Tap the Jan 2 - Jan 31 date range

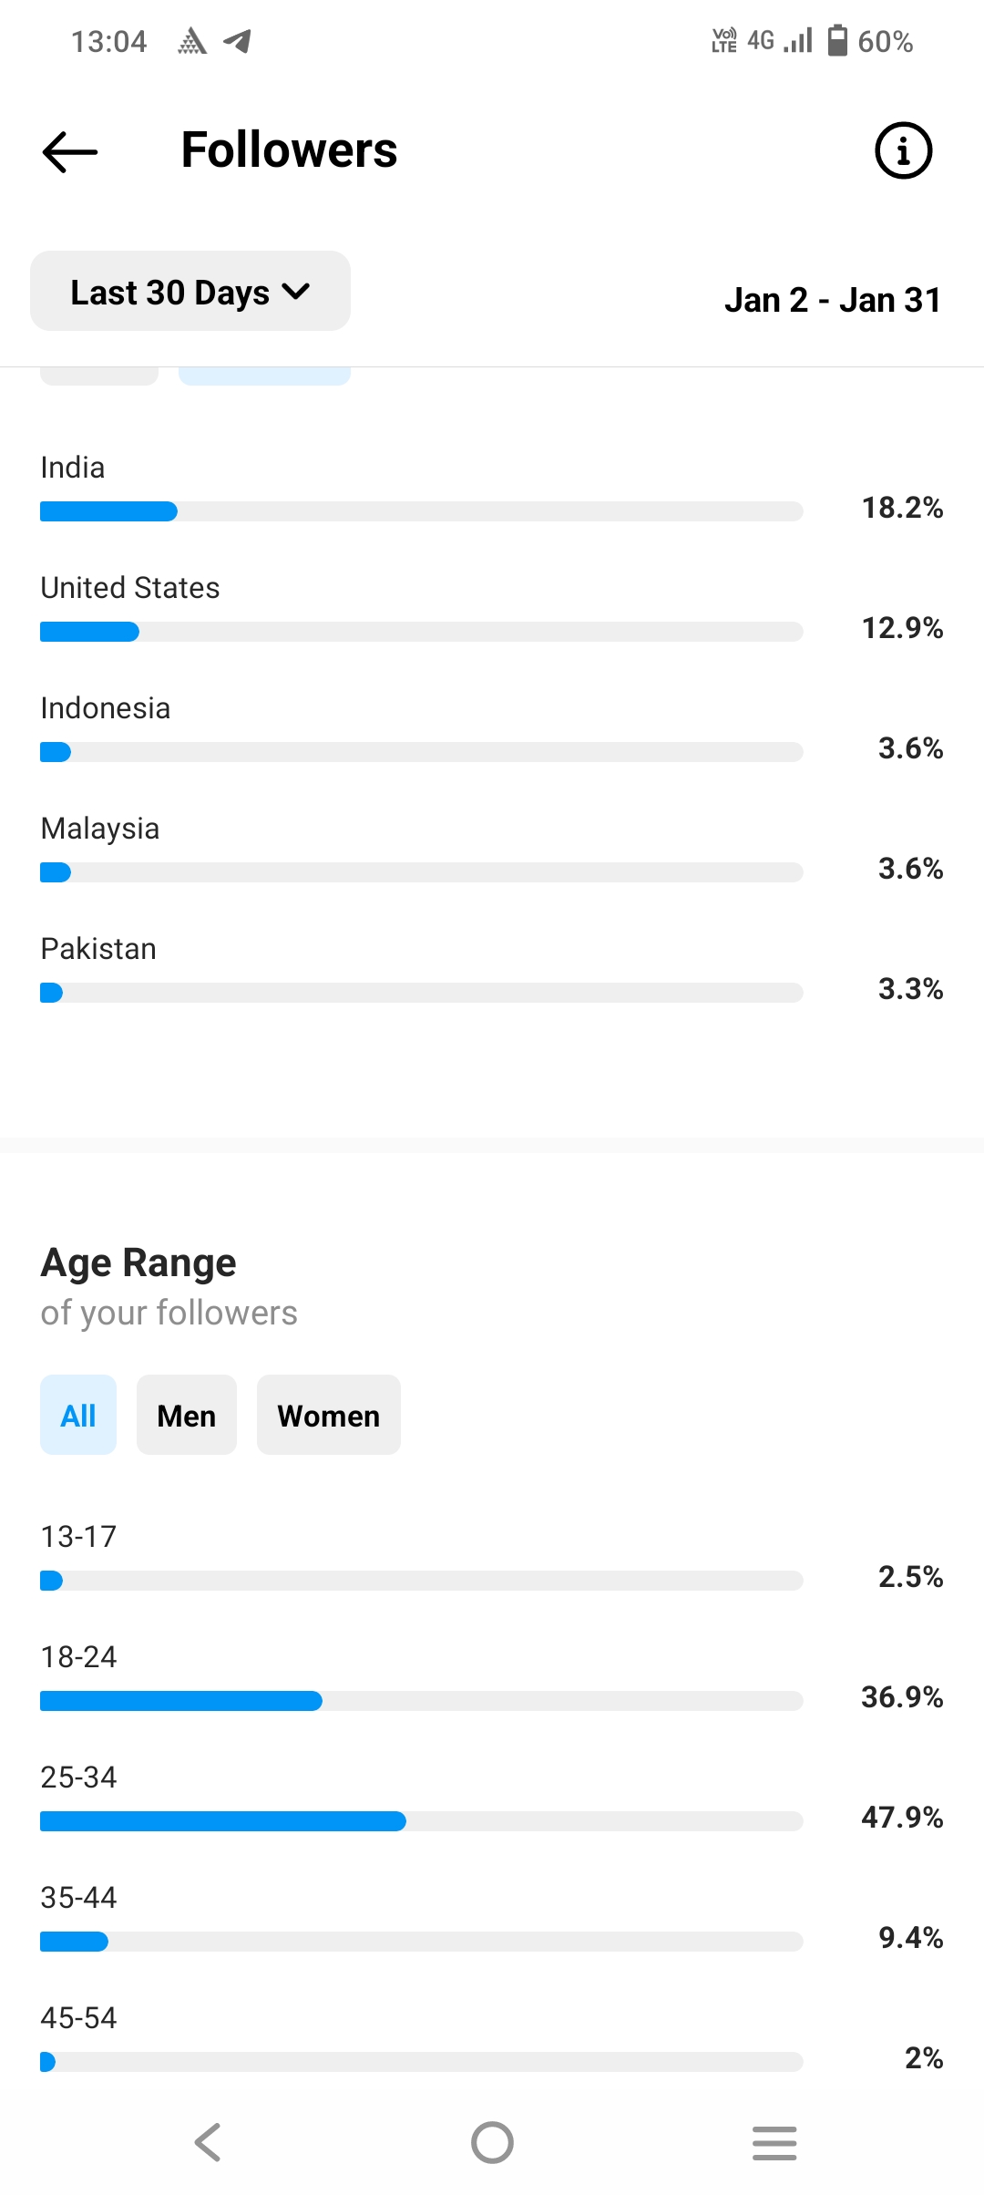click(833, 300)
